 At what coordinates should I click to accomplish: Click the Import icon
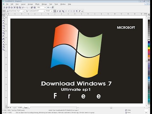(x=32, y=7)
